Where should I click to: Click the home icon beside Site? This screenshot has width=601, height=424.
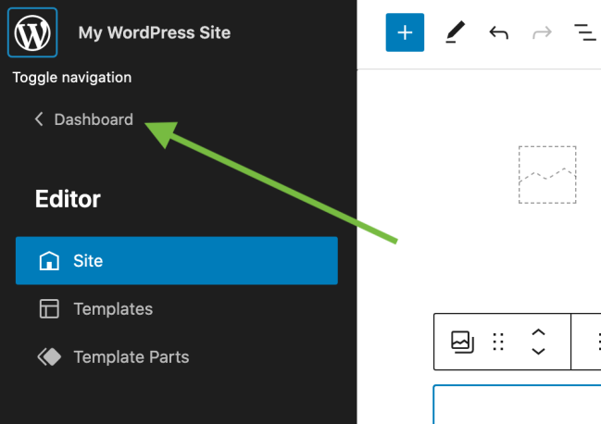click(49, 261)
